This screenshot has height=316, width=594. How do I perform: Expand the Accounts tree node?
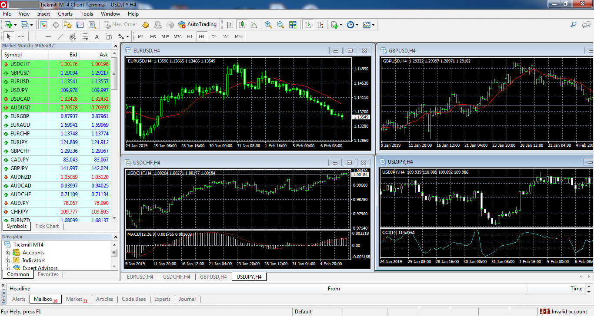[x=7, y=253]
